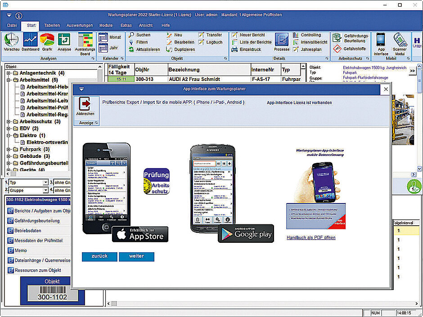Open the Auswertungen ribbon tab
Image resolution: width=423 pixels, height=317 pixels.
tap(80, 26)
